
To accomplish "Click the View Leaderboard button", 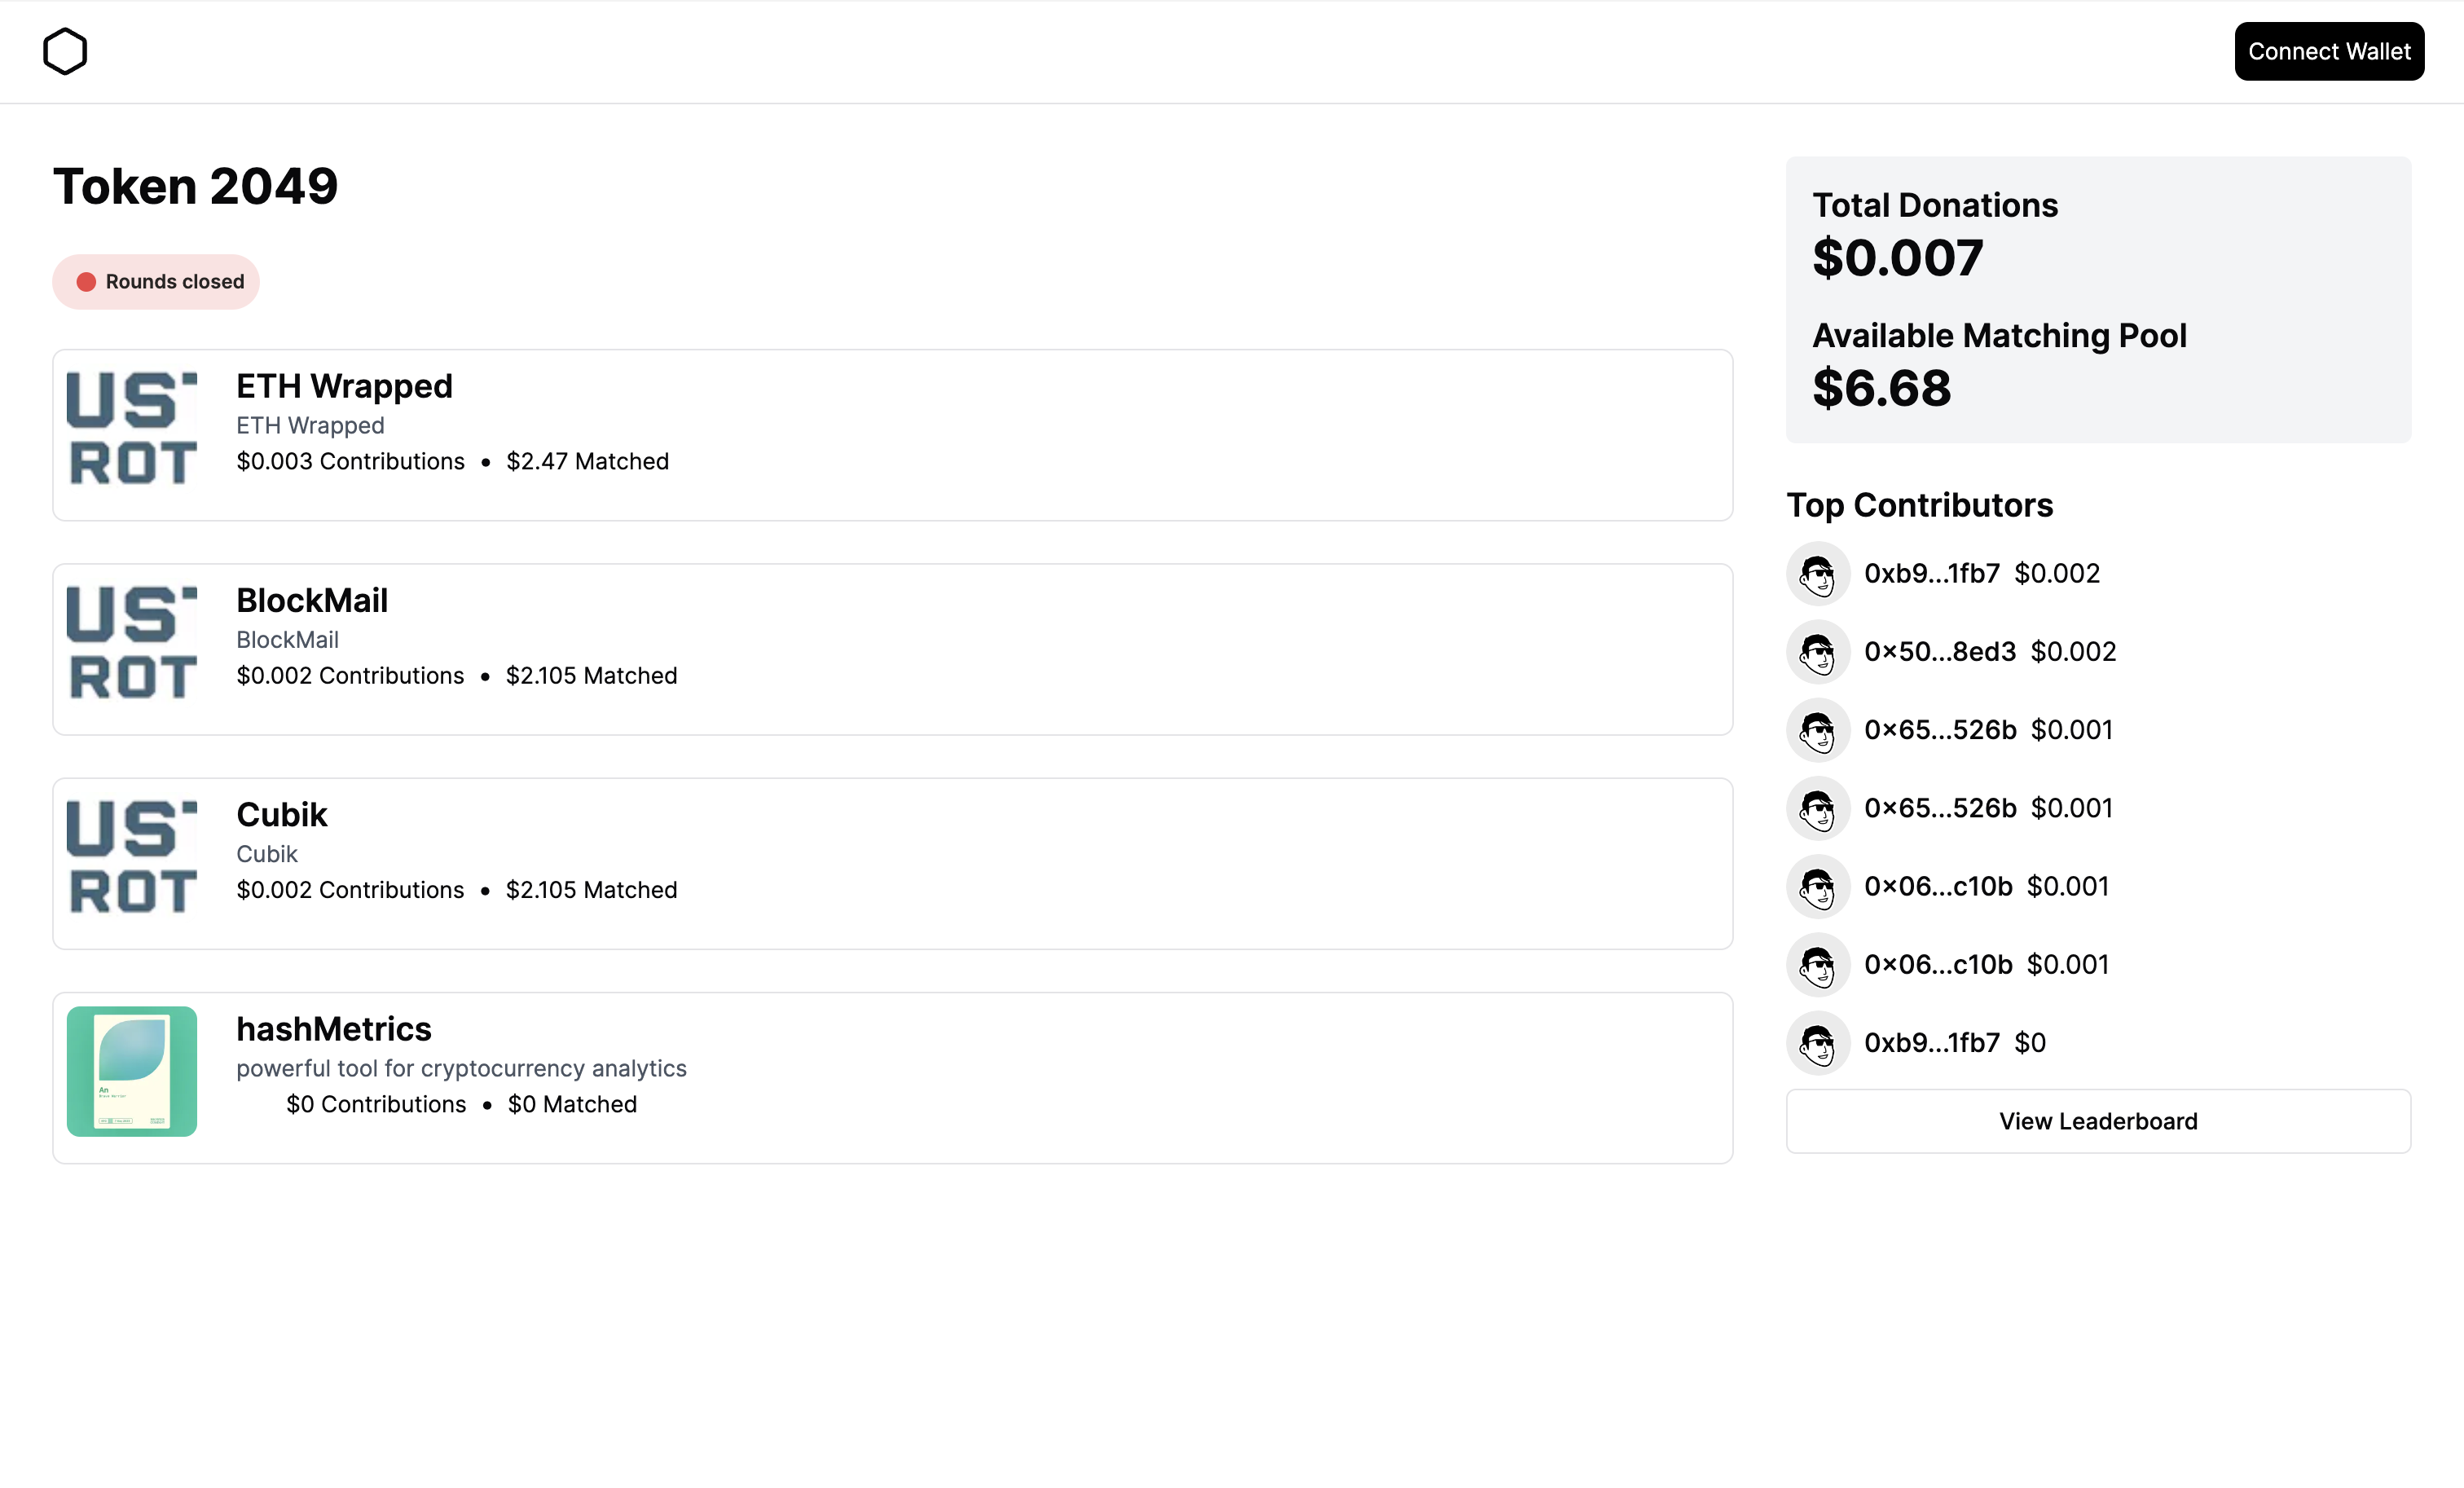I will (2098, 1120).
